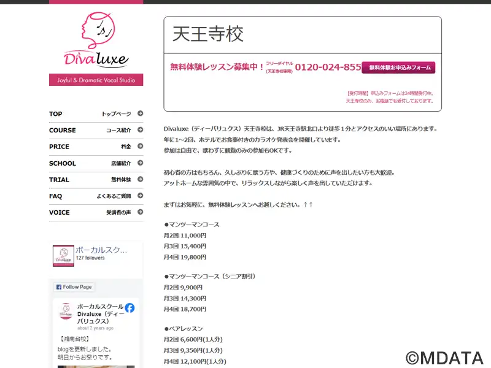Click 月3回 9,350円(1人分) price line

point(193,350)
